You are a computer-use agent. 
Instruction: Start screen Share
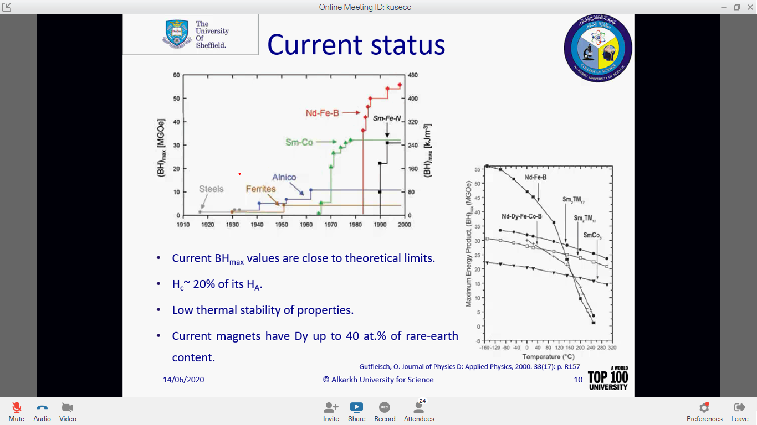click(356, 412)
